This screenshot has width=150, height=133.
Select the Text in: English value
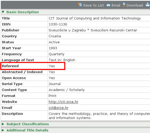(62, 60)
